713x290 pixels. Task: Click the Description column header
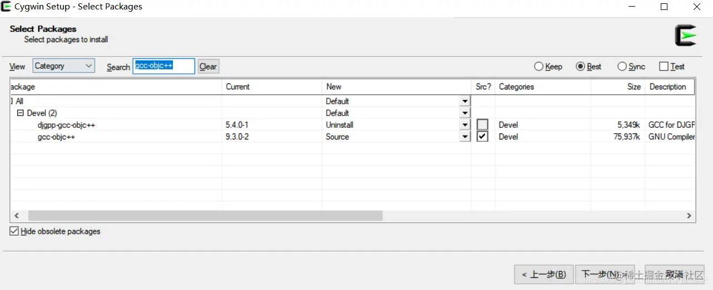tap(670, 87)
